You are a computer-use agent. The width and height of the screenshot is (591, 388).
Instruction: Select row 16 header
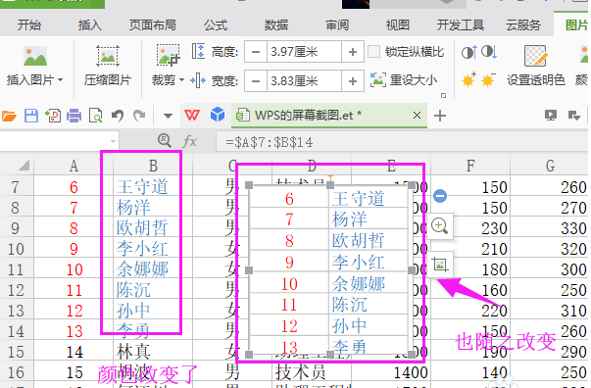click(x=17, y=372)
